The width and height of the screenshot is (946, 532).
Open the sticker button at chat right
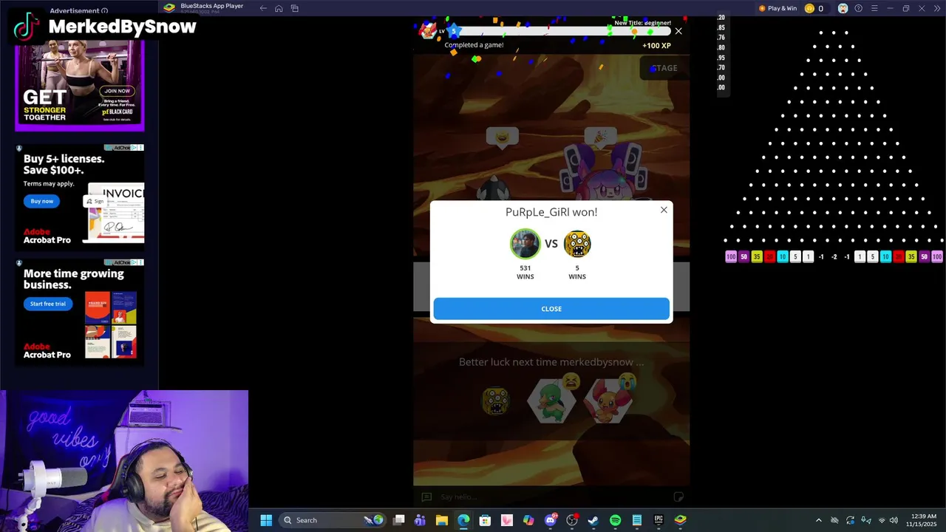pos(678,497)
